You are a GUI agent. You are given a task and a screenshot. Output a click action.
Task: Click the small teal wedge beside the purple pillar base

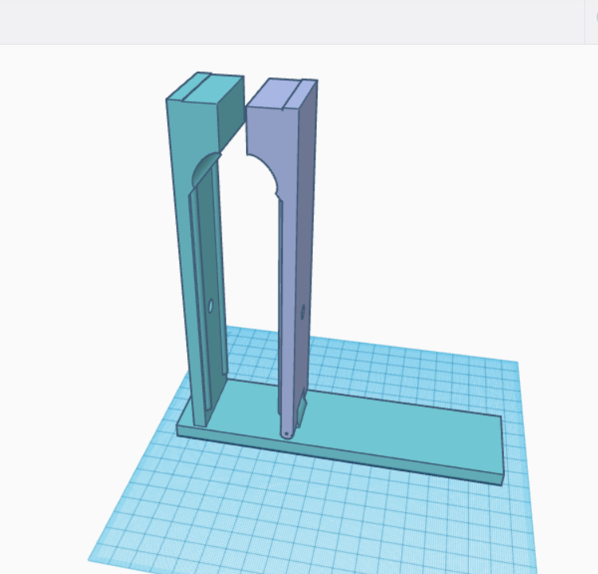(x=301, y=412)
